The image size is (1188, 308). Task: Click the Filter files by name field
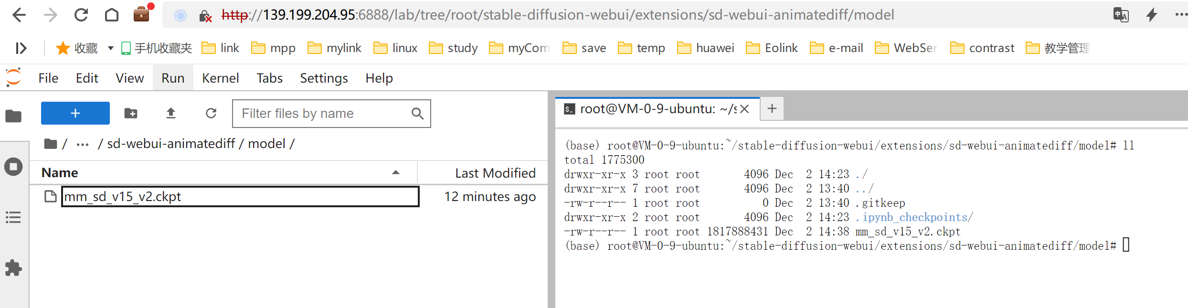pos(325,114)
